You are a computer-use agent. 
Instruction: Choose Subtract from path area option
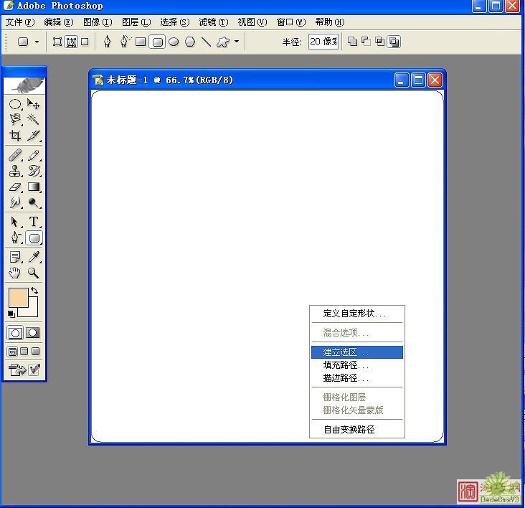tap(366, 42)
